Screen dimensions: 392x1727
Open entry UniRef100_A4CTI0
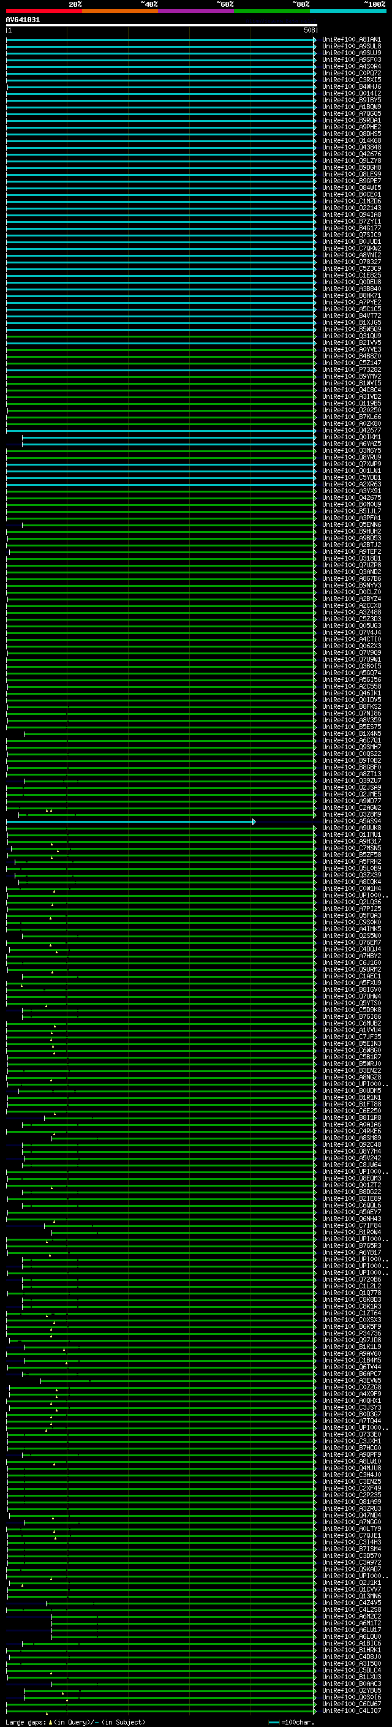click(x=351, y=640)
